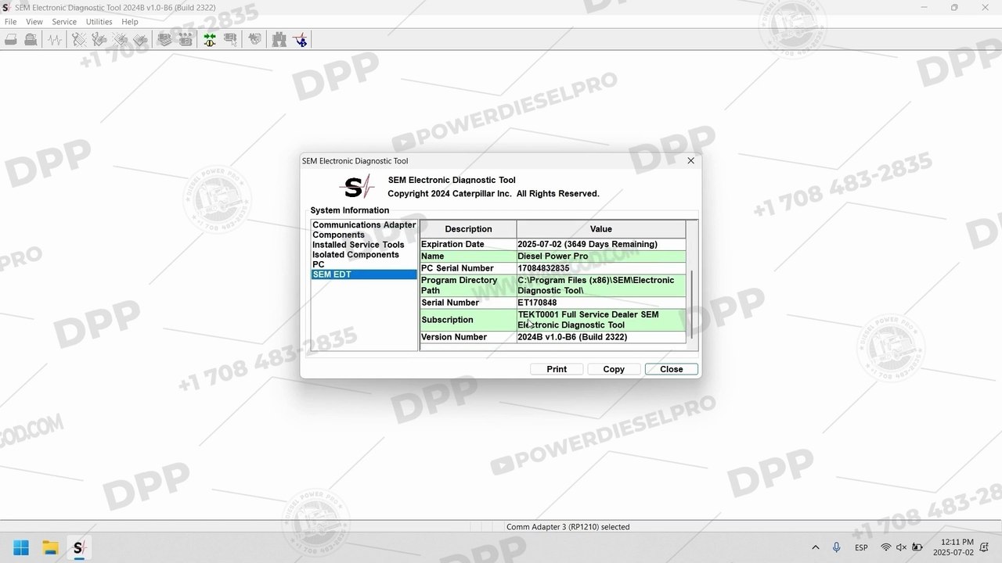1002x563 pixels.
Task: Open the Help menu
Action: (x=130, y=22)
